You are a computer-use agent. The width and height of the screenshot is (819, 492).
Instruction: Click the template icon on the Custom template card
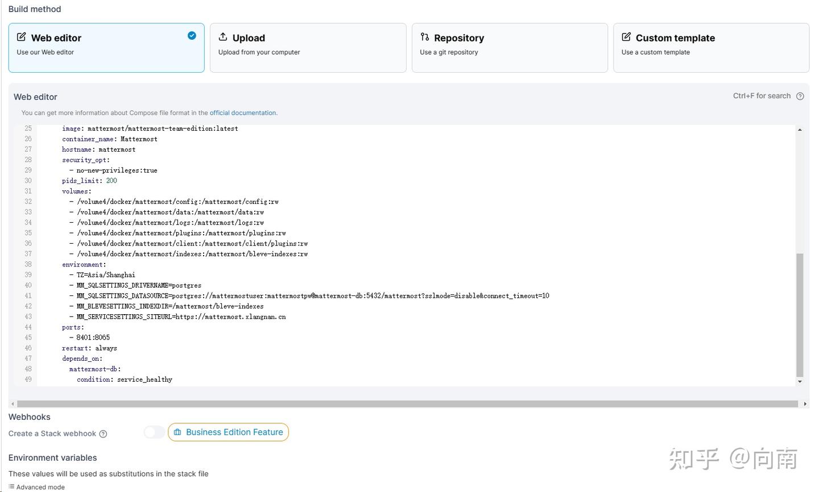[626, 37]
